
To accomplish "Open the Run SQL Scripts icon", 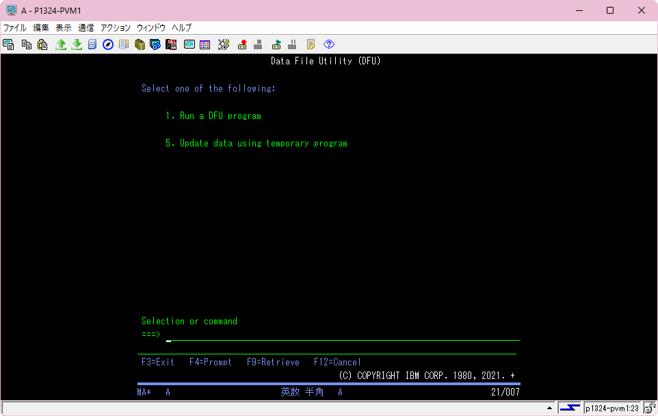I will pos(171,44).
